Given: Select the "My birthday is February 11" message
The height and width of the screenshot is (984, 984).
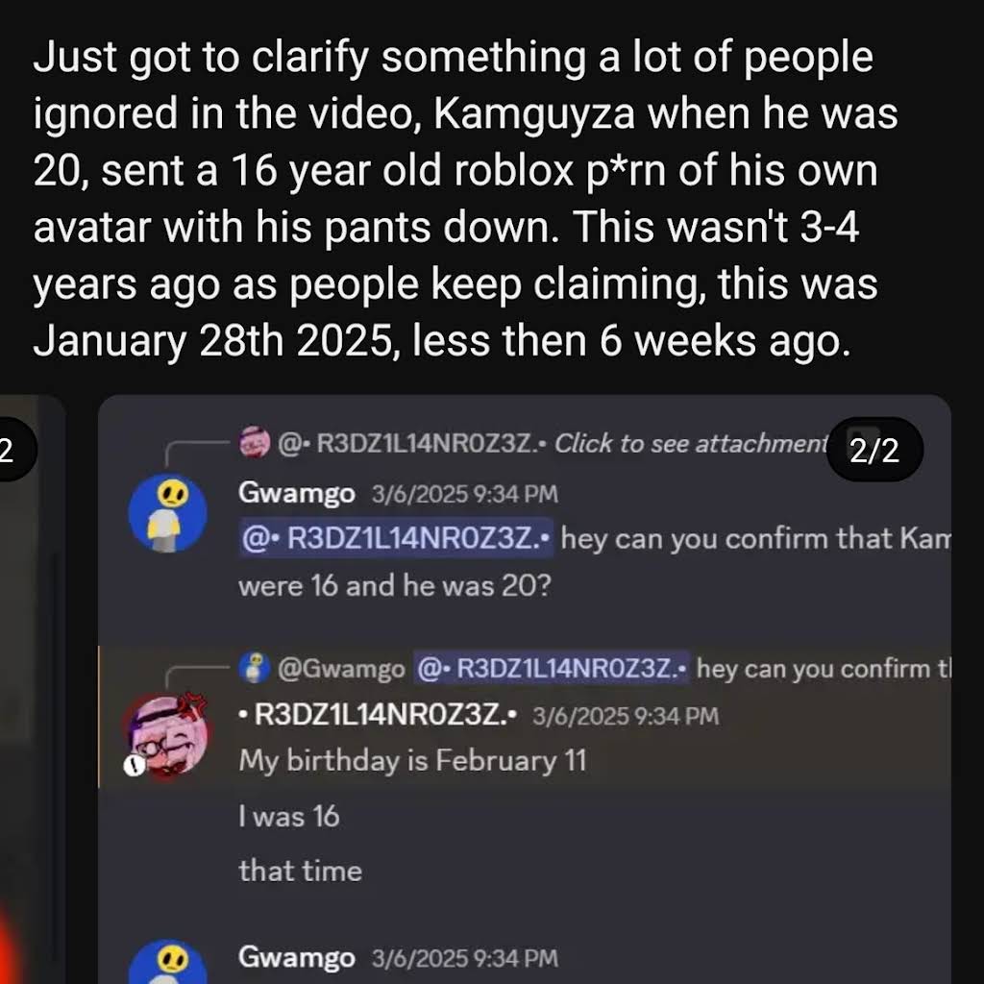Looking at the screenshot, I should [412, 761].
